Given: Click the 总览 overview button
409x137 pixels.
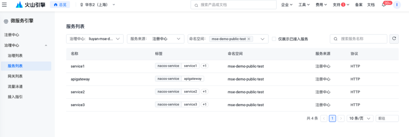Looking at the screenshot, I should coord(60,5).
